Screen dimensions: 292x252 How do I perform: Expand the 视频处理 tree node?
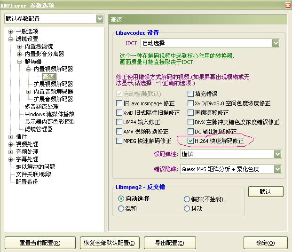[x=11, y=144]
